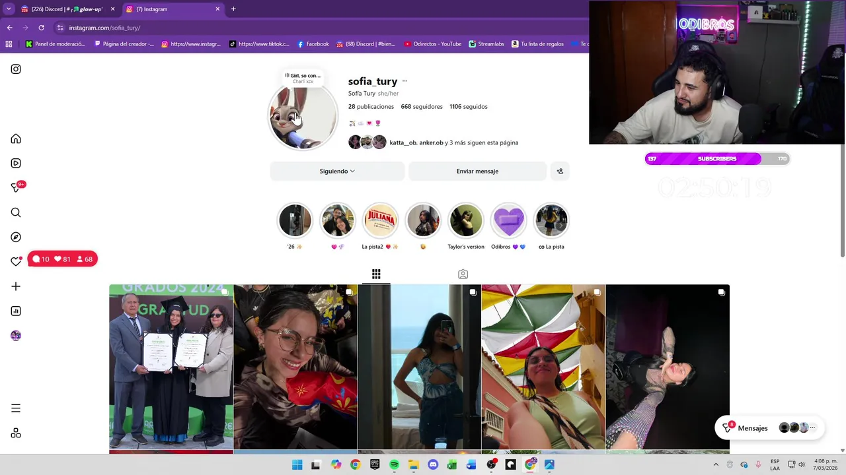This screenshot has width=846, height=475.
Task: Open the Odibros purple heart highlight
Action: tap(508, 221)
